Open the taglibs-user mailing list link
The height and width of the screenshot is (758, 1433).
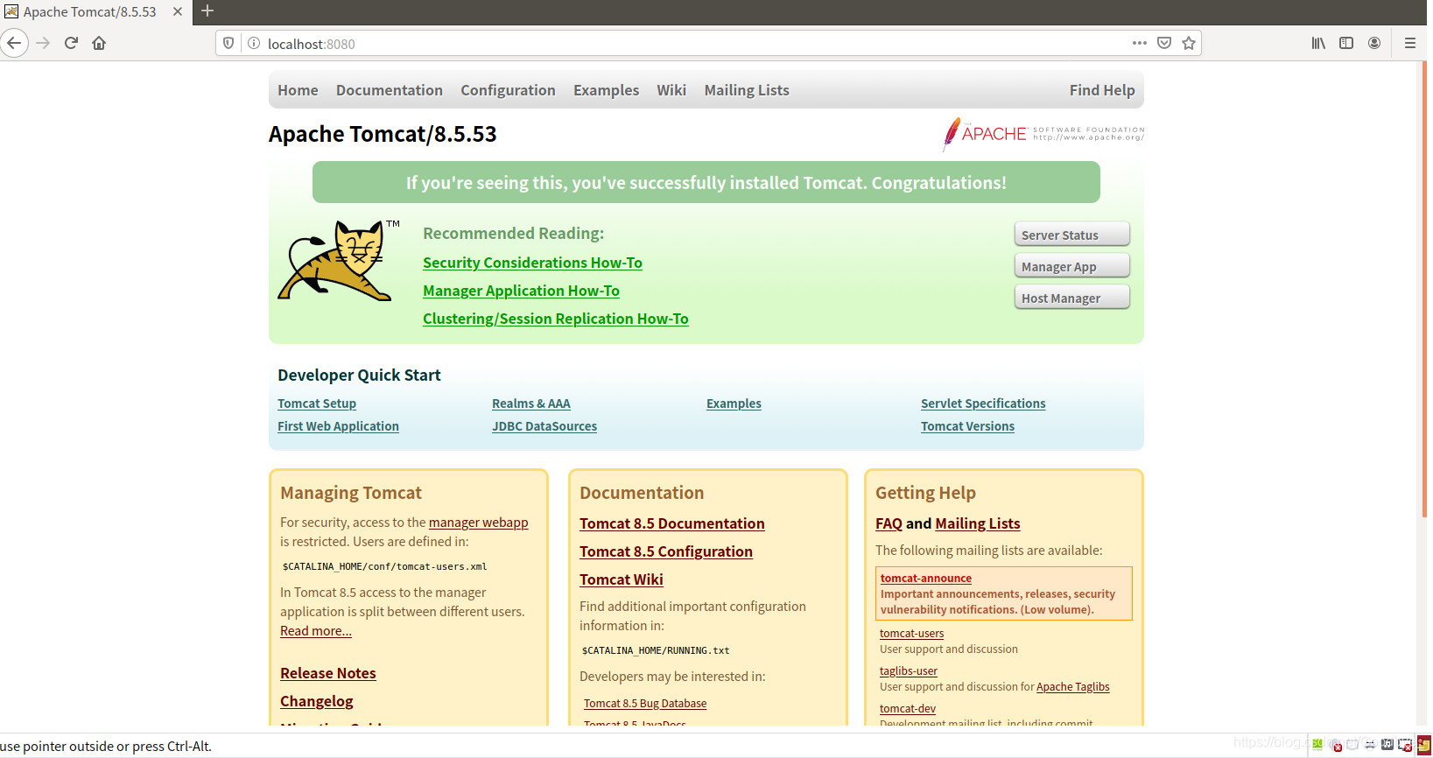(909, 671)
